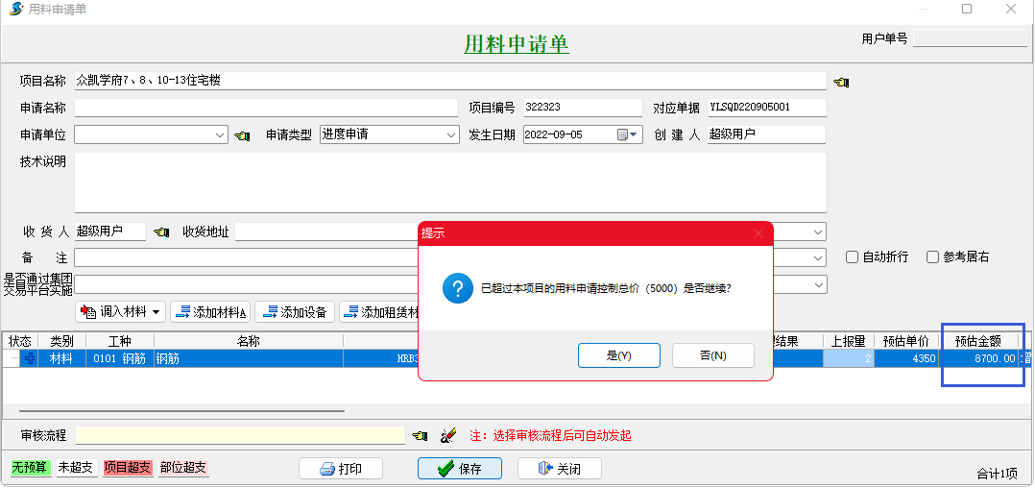Click the 审核流程 selection hand icon
Image resolution: width=1035 pixels, height=488 pixels.
pos(420,436)
